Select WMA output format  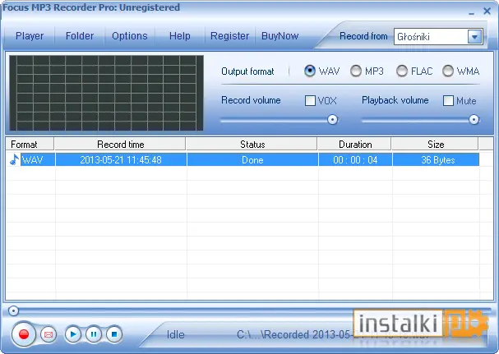pyautogui.click(x=448, y=71)
